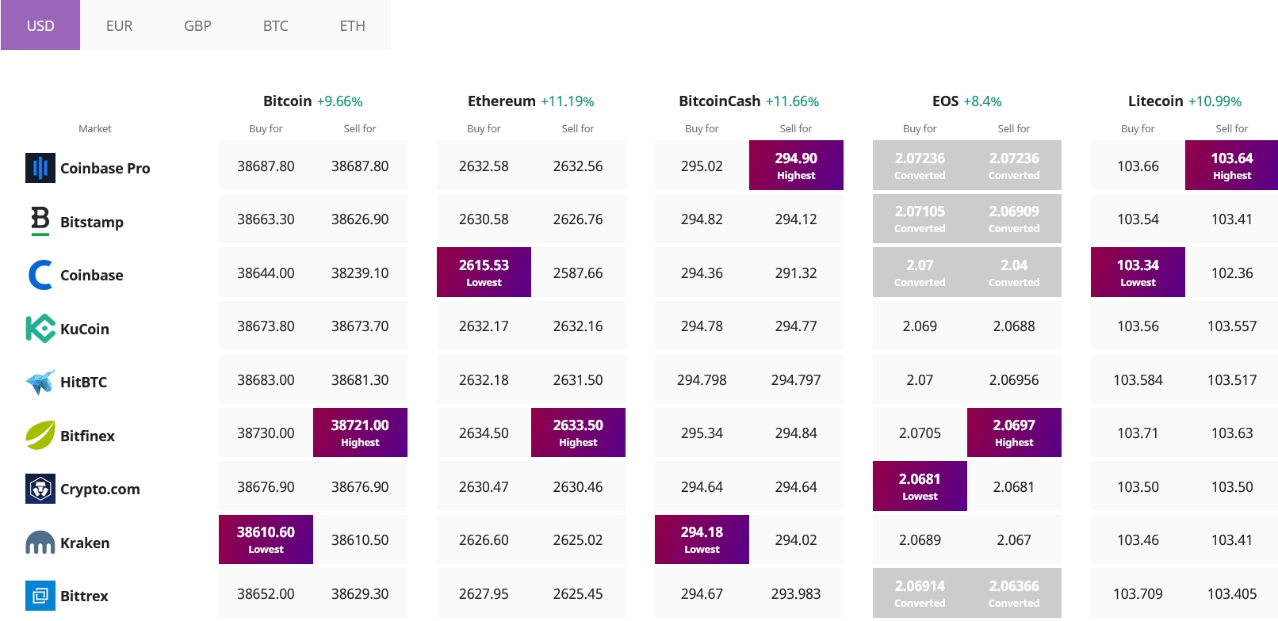This screenshot has width=1278, height=621.
Task: Click Crypto.com EOS lowest price 2.0681
Action: 920,486
